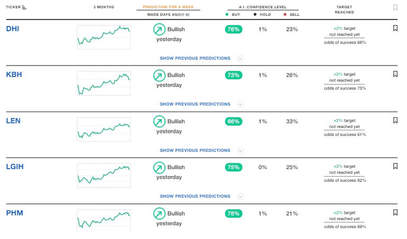
Task: Click the bookmark icon in the header row
Action: [x=395, y=7]
